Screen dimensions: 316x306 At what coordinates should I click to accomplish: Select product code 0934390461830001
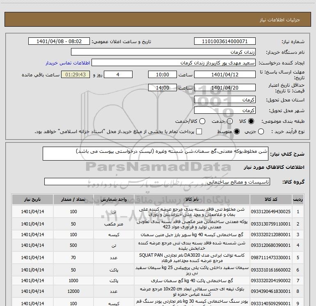(x=271, y=291)
